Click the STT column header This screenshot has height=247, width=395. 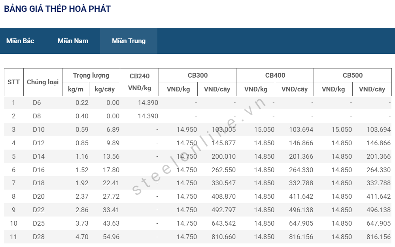(13, 82)
